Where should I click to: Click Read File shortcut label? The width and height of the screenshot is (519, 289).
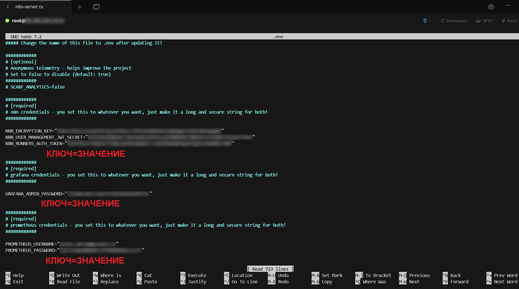[x=68, y=282]
